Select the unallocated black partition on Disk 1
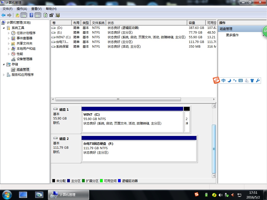 click(187, 120)
